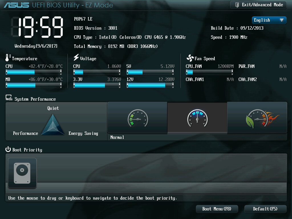The width and height of the screenshot is (292, 219).
Task: Open the English language dropdown
Action: pos(269,20)
